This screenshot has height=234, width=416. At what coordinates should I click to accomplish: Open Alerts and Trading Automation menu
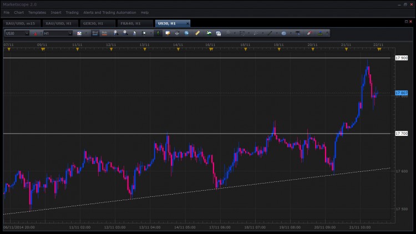(x=110, y=12)
